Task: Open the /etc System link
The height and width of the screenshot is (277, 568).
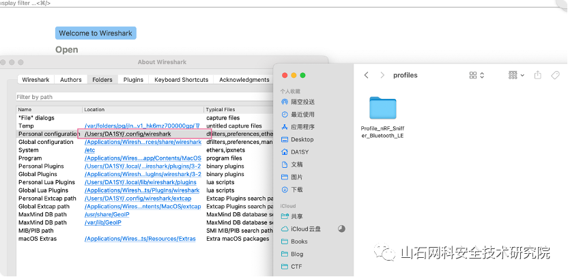Action: pos(89,150)
